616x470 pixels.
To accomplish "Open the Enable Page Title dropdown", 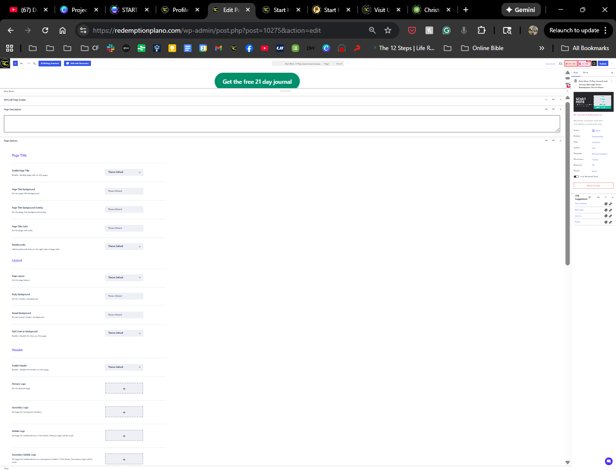I will pyautogui.click(x=124, y=172).
